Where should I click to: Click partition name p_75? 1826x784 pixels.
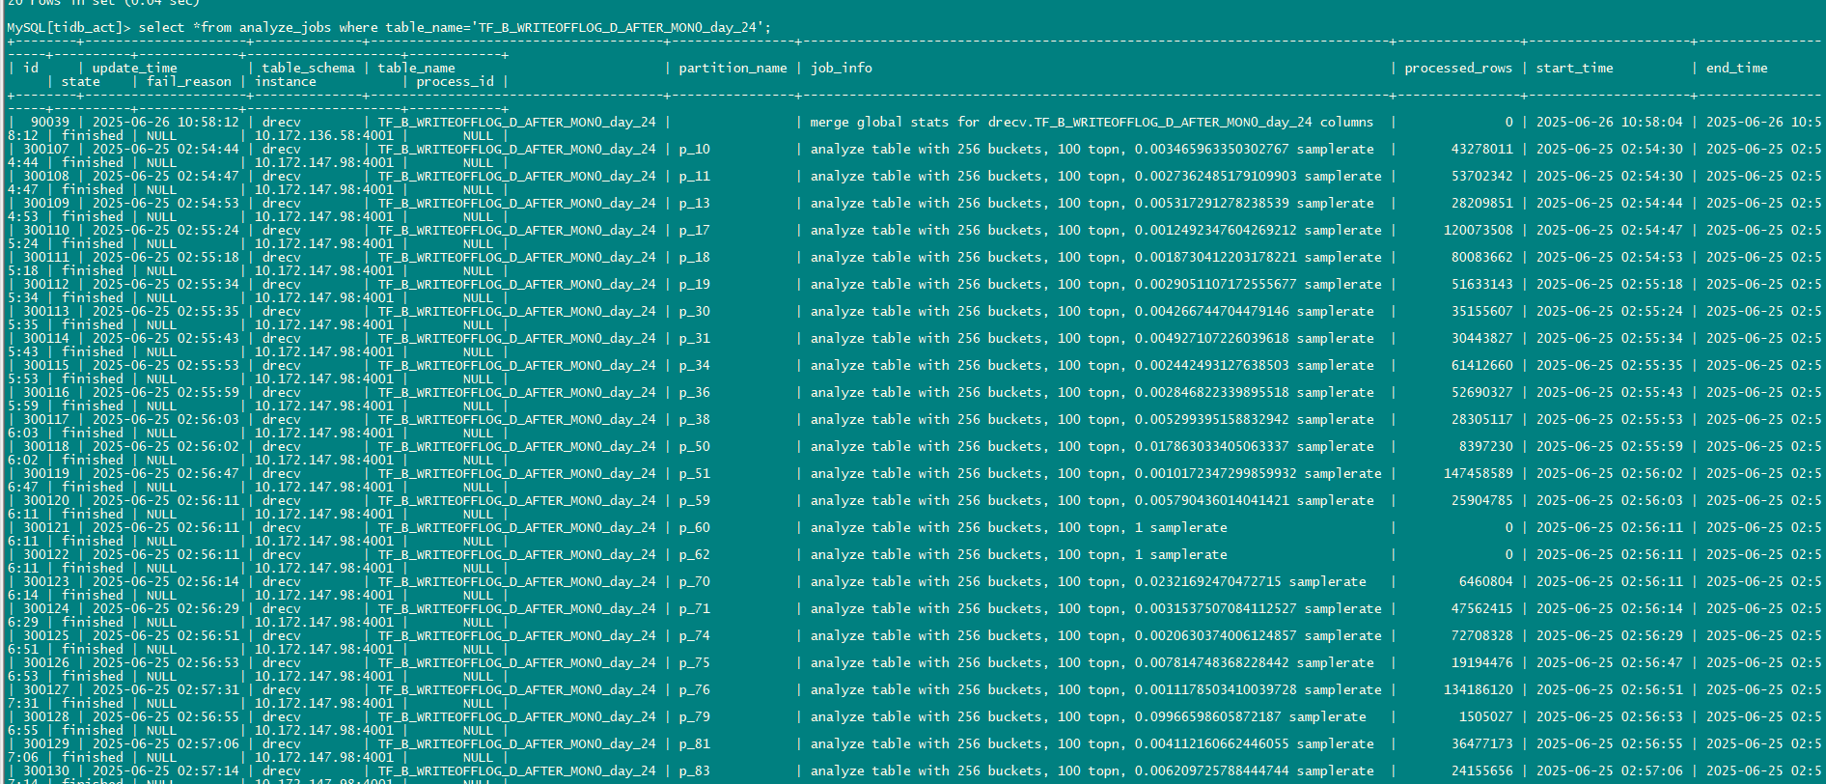694,662
